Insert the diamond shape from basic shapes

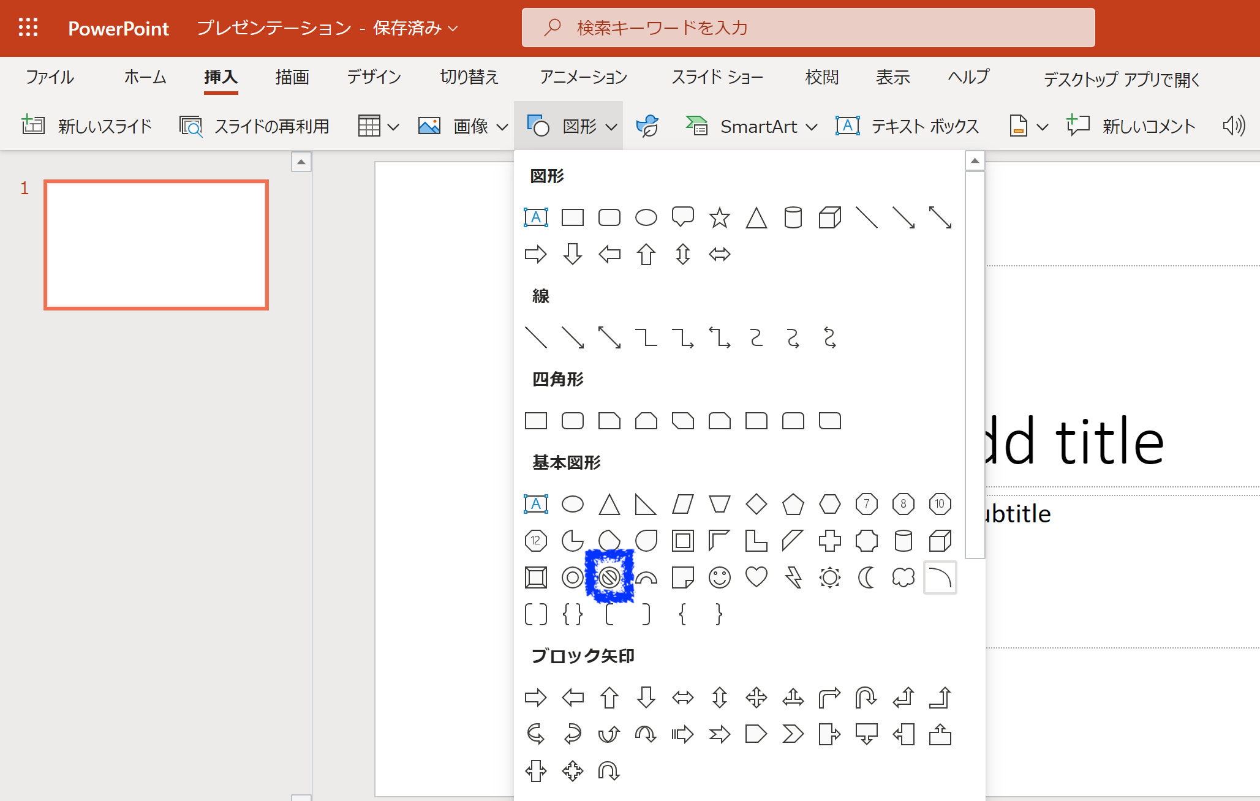coord(756,504)
